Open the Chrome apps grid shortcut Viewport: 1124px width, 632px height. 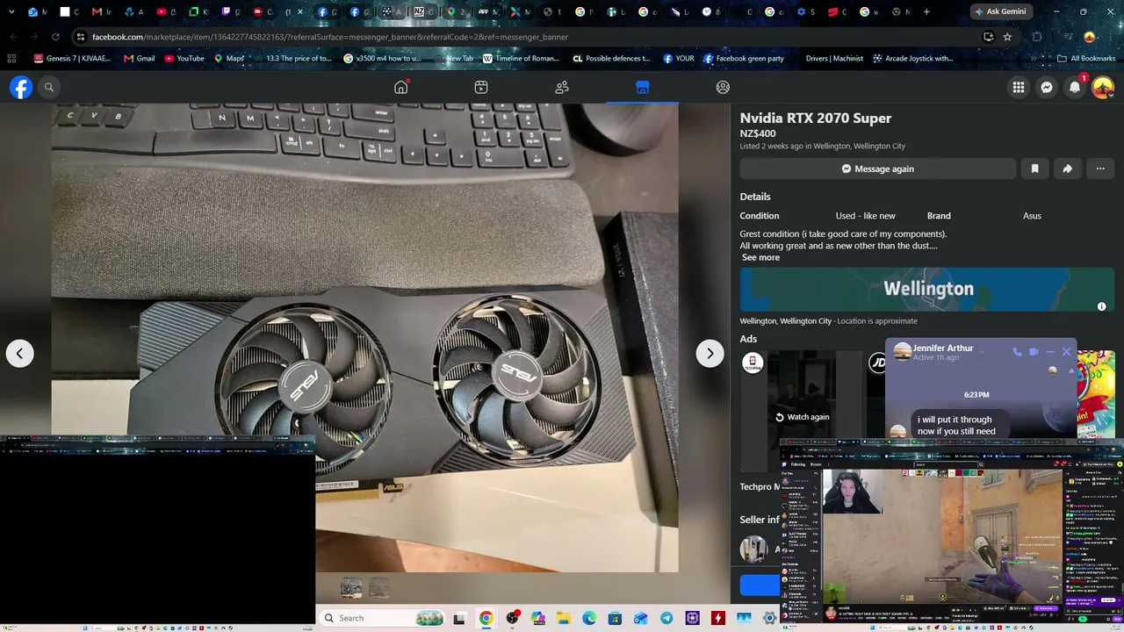point(11,58)
